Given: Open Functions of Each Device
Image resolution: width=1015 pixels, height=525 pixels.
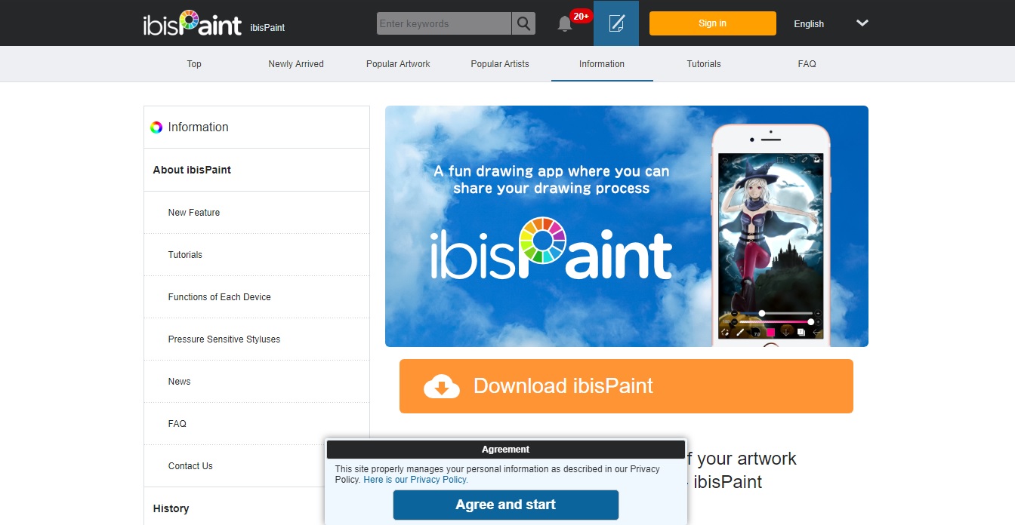Looking at the screenshot, I should click(257, 297).
